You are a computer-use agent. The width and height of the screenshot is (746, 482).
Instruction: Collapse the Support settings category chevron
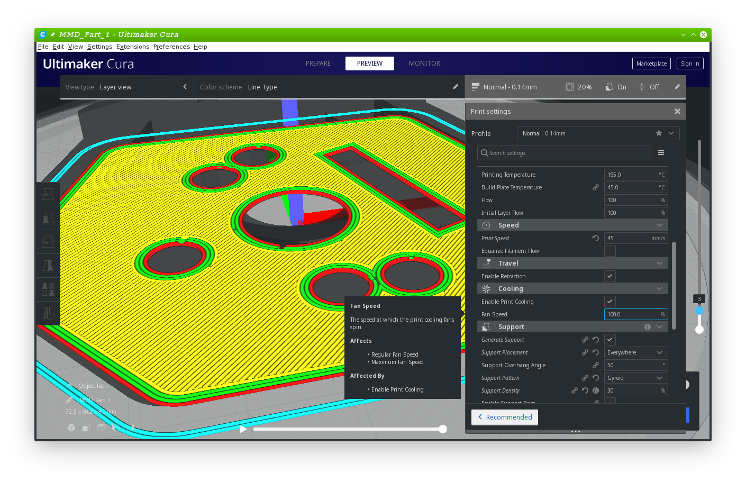660,327
